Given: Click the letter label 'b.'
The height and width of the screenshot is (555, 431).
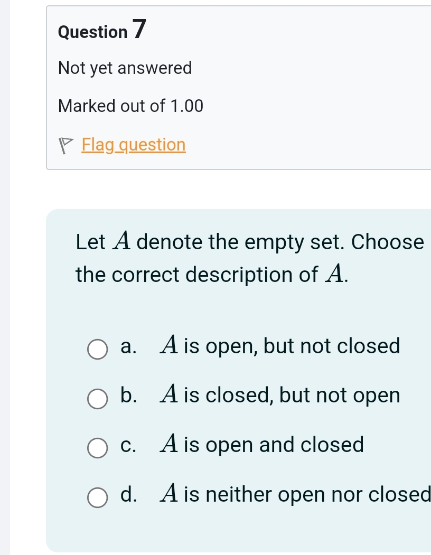Looking at the screenshot, I should pos(128,395).
